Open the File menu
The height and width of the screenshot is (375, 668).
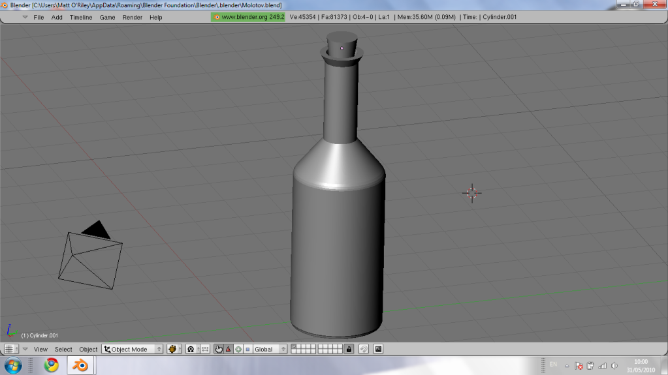tap(39, 18)
